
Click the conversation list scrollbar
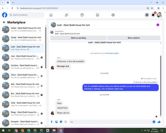coord(46,48)
